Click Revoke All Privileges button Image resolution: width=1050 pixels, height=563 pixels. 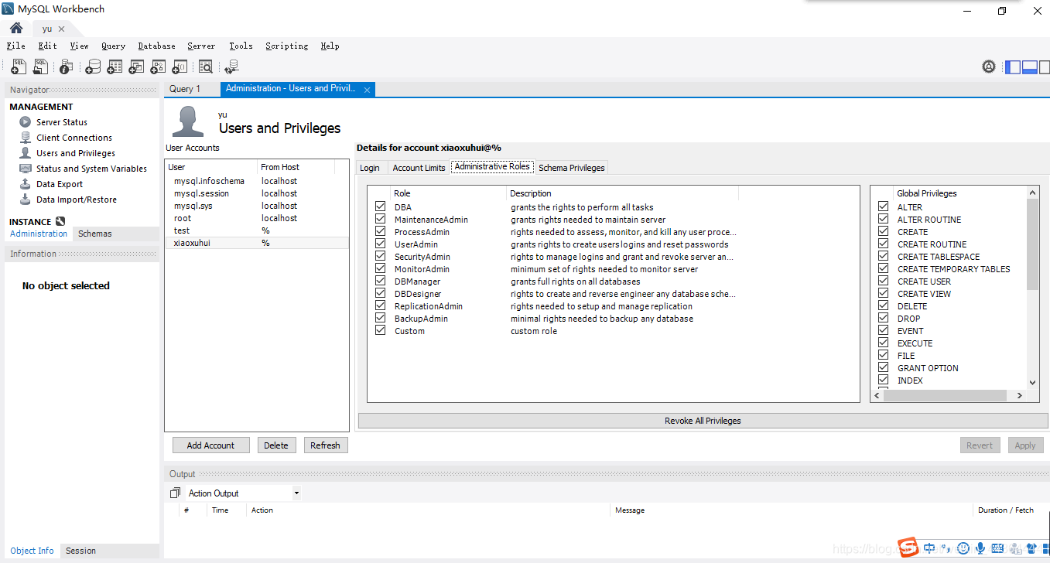[x=703, y=421]
